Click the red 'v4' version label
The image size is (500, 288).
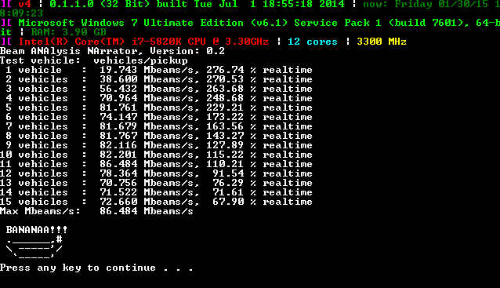click(24, 4)
